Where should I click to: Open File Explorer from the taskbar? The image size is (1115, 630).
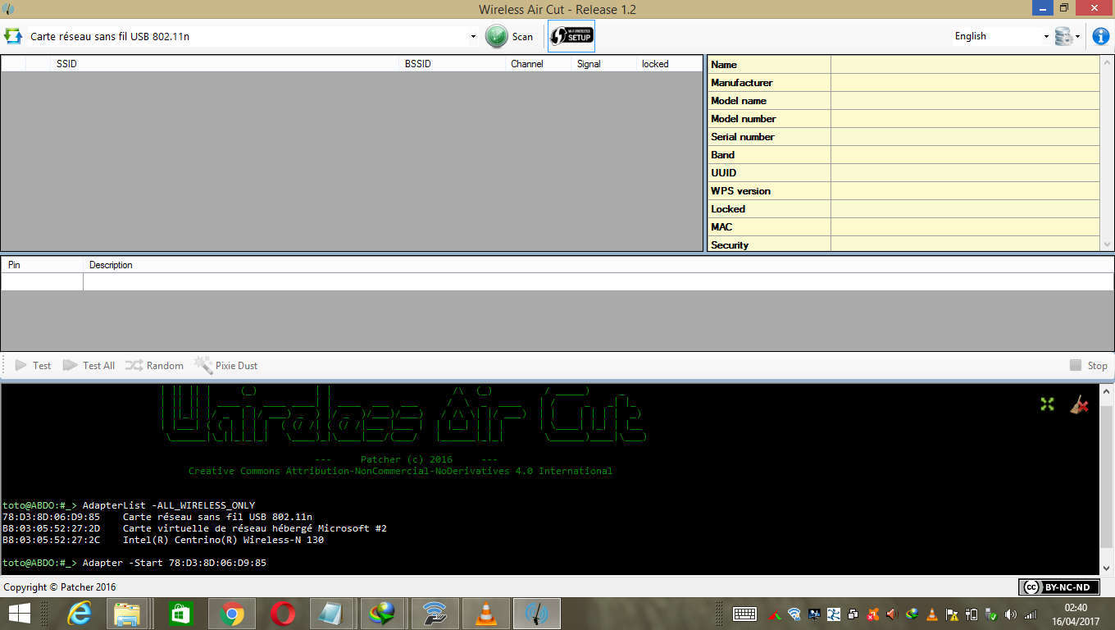[x=127, y=614]
